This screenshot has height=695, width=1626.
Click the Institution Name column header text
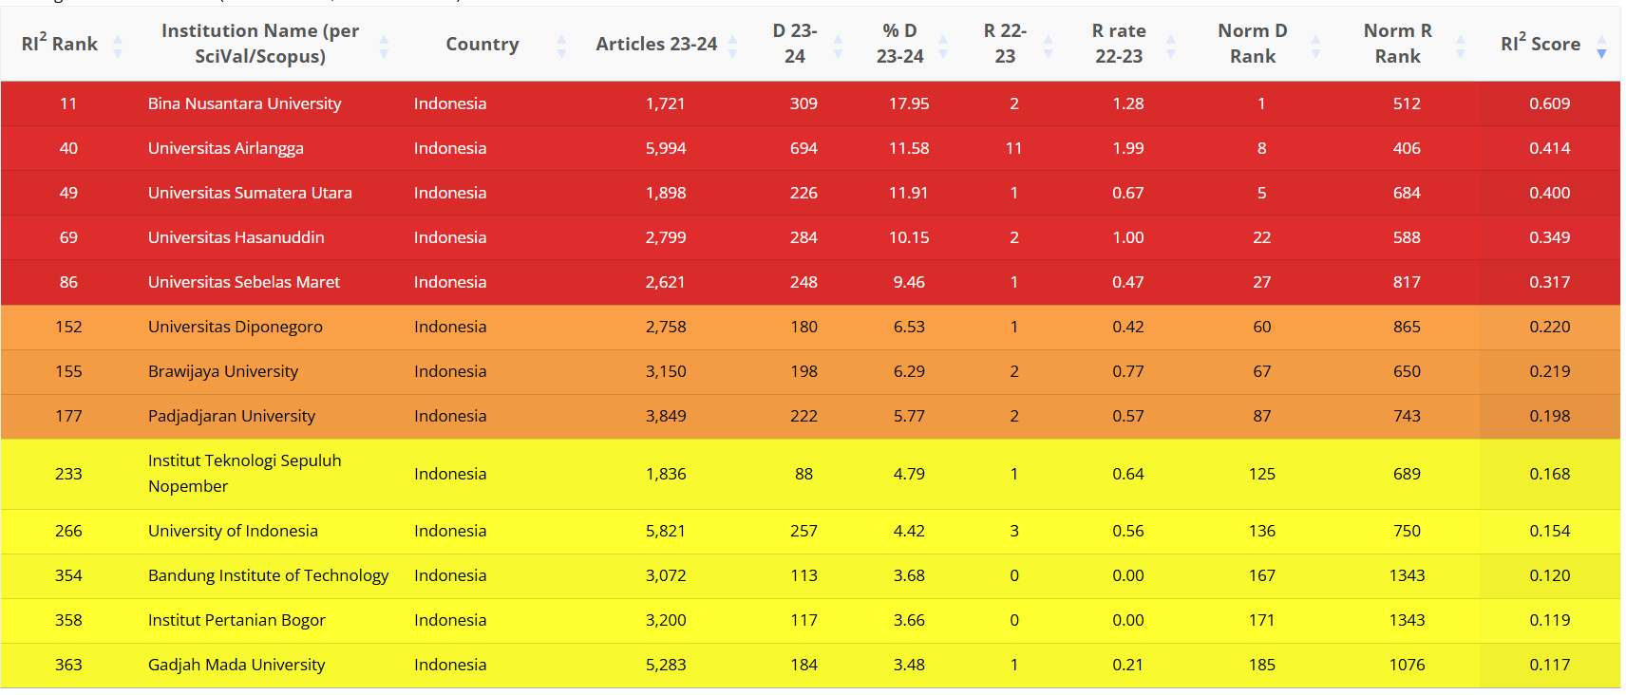260,44
